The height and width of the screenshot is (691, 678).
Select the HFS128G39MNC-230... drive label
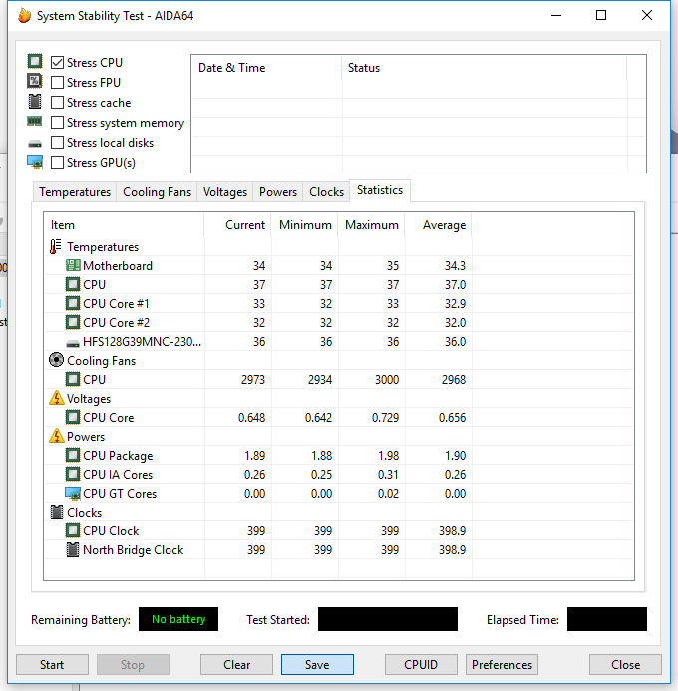pos(142,342)
